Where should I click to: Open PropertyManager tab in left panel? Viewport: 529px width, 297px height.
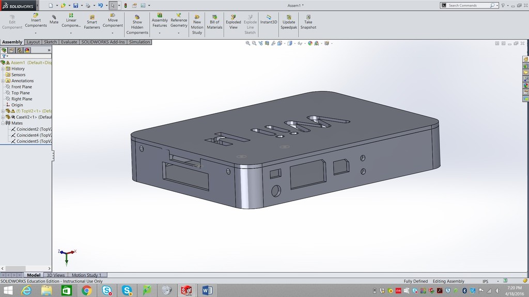tap(12, 50)
